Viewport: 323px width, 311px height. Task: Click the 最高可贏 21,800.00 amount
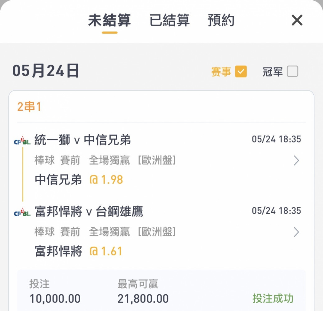(143, 299)
